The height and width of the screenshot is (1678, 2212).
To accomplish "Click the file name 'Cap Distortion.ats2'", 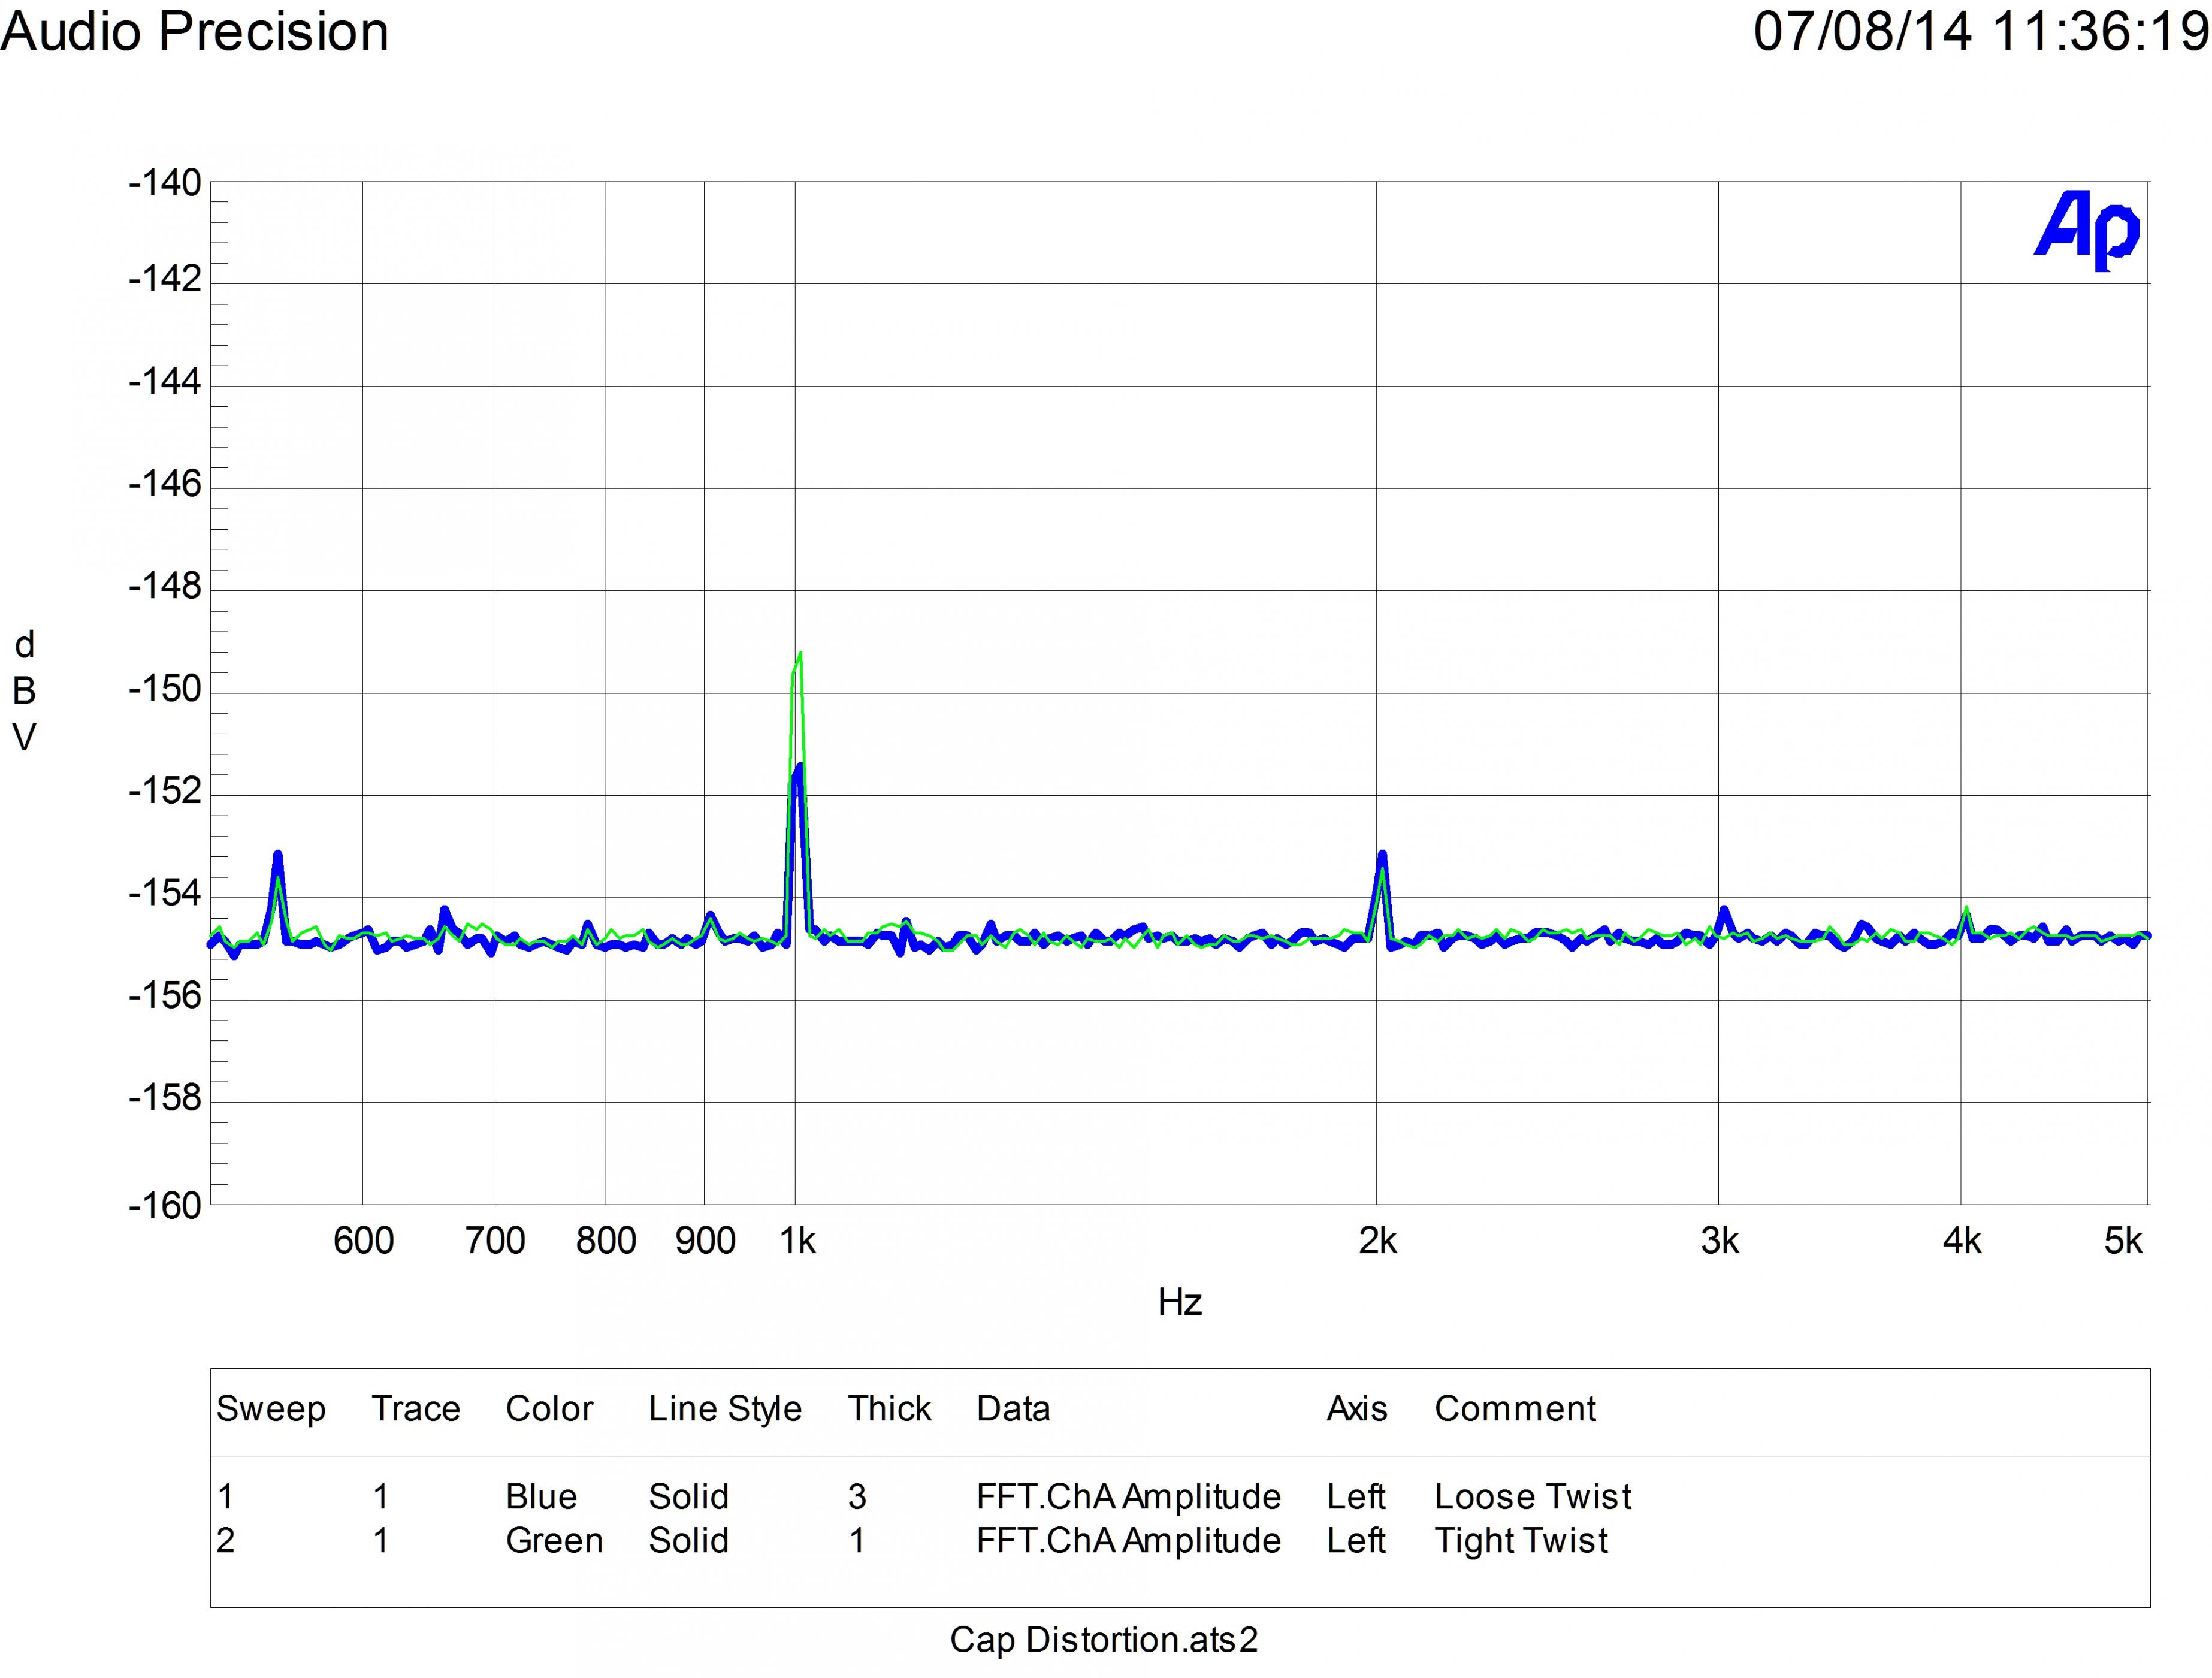I will pyautogui.click(x=1104, y=1640).
